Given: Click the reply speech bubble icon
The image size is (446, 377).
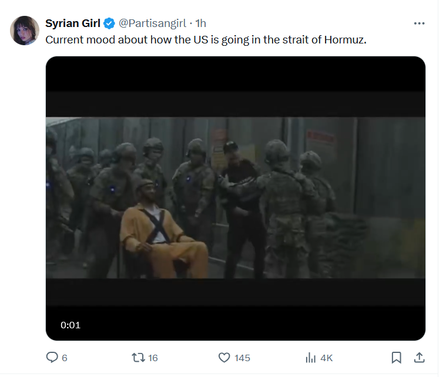Looking at the screenshot, I should 52,357.
